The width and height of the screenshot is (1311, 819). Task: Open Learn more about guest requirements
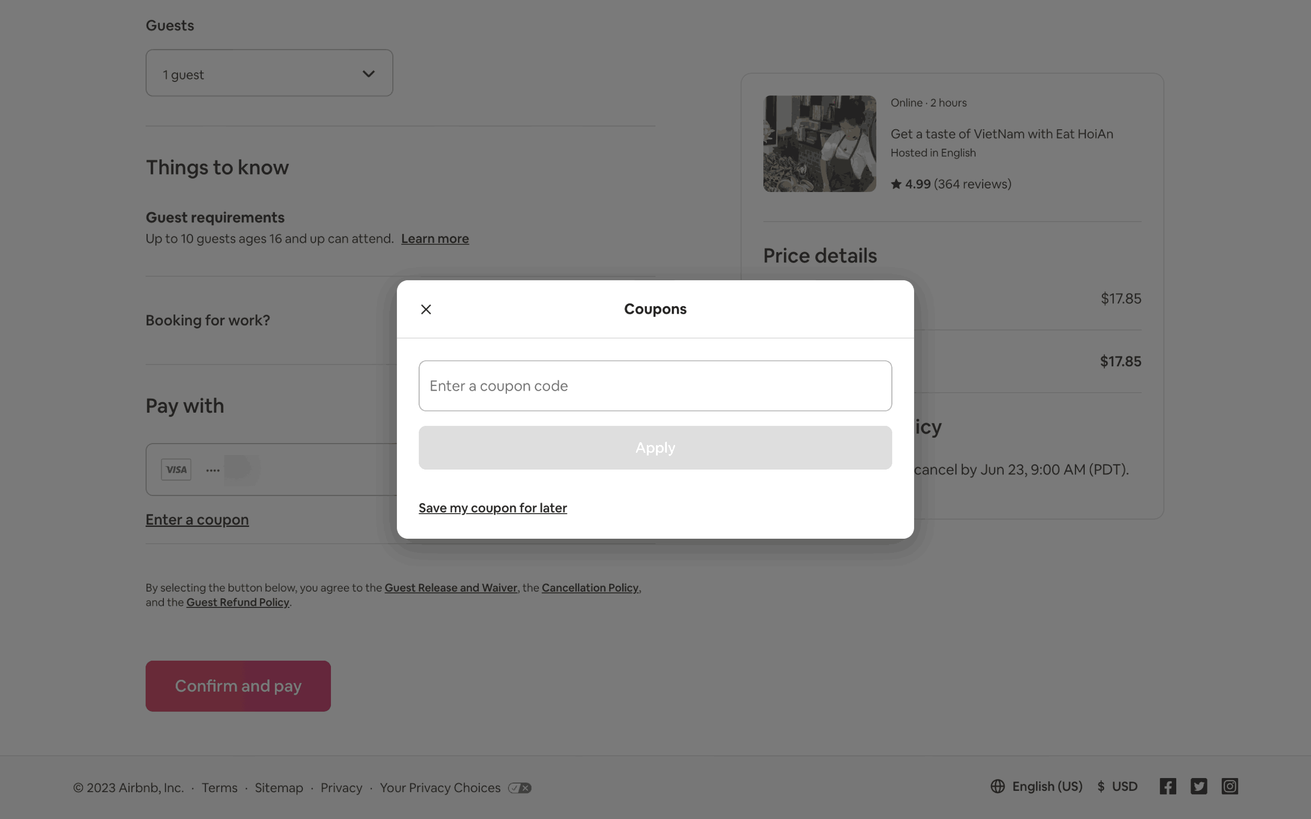click(x=434, y=239)
